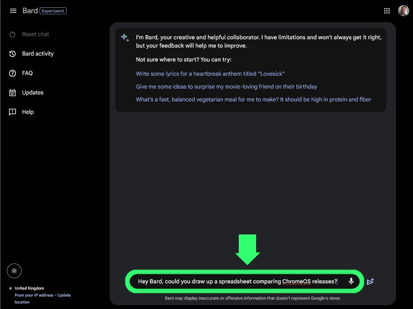Send the prompt with submit arrow
Image resolution: width=413 pixels, height=309 pixels.
coord(370,282)
